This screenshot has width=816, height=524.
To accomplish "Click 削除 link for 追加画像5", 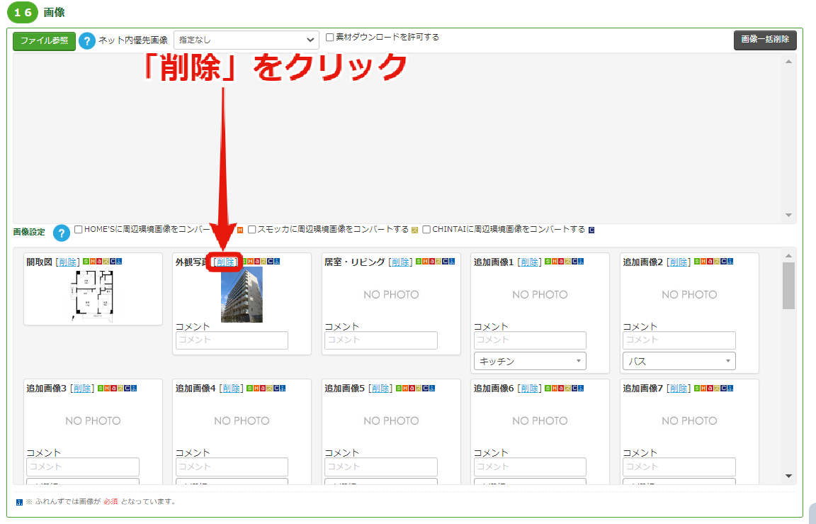I will (x=380, y=389).
